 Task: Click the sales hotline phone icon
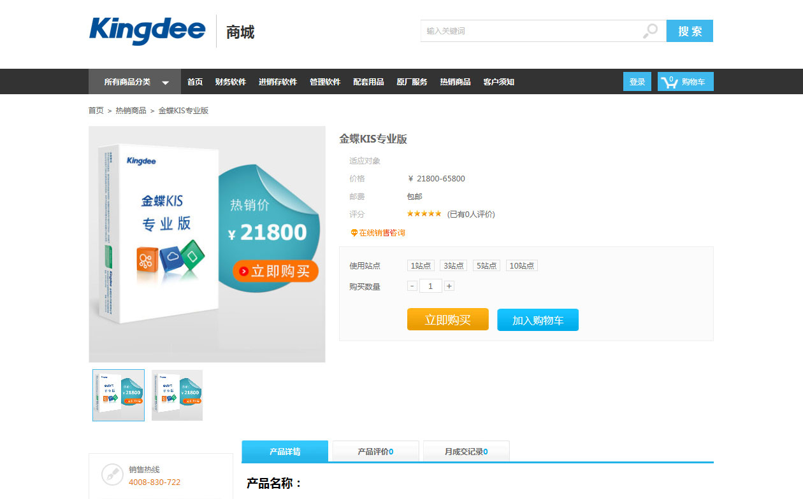112,475
